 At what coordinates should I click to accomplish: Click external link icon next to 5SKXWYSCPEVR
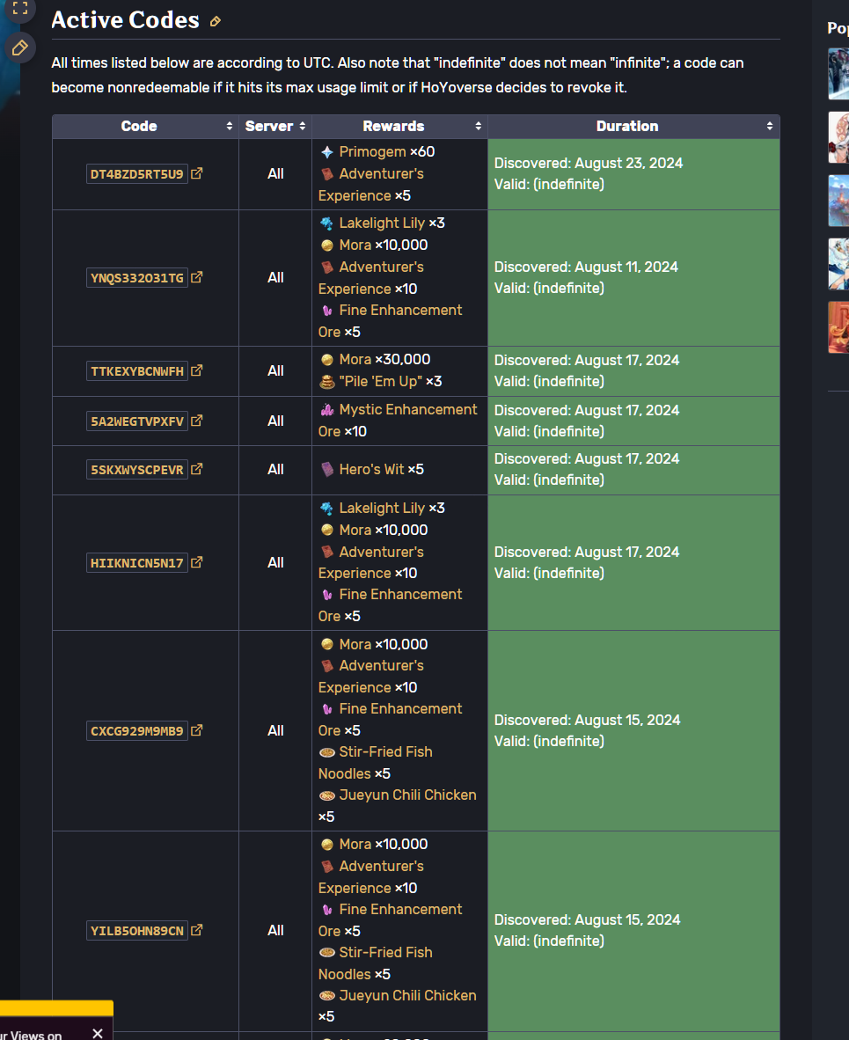point(197,469)
